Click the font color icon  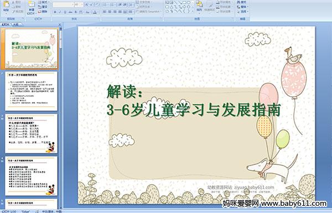pyautogui.click(x=95, y=12)
